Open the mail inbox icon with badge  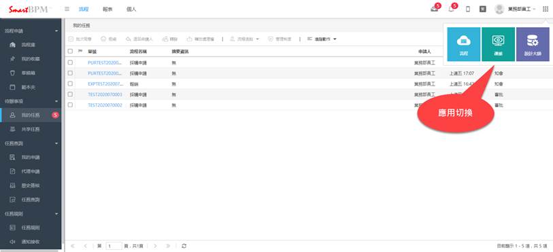click(x=434, y=9)
